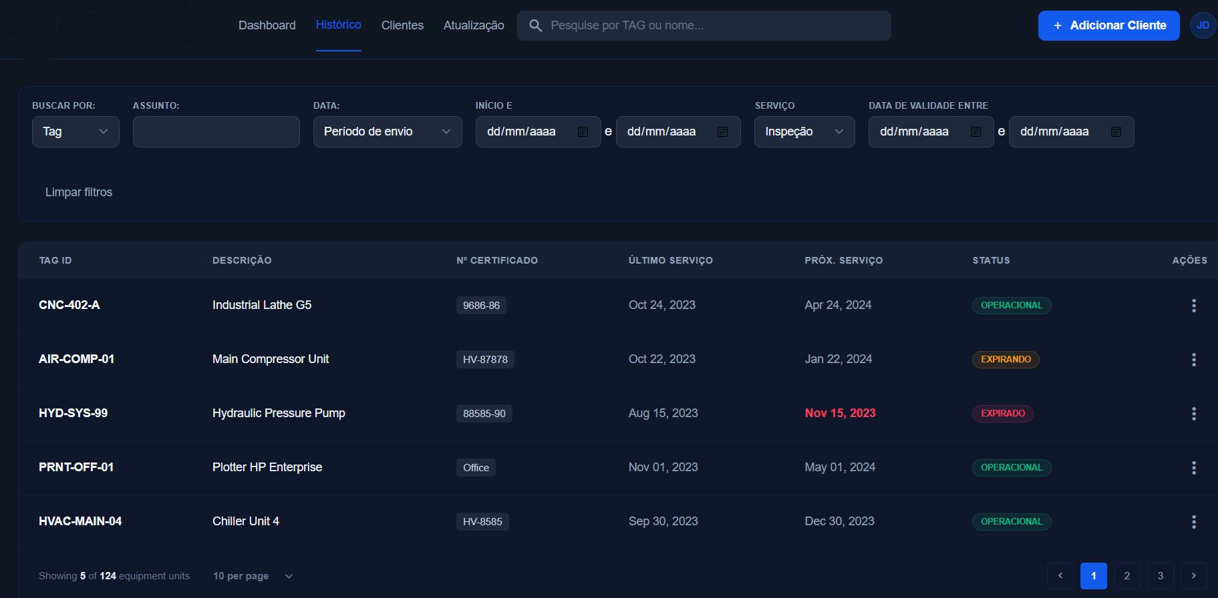The height and width of the screenshot is (598, 1218).
Task: Click Limpar filtros to reset filters
Action: (79, 192)
